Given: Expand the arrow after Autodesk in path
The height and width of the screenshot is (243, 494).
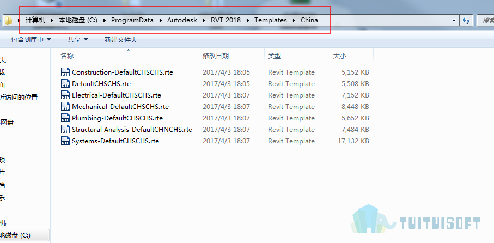Looking at the screenshot, I should tap(204, 20).
